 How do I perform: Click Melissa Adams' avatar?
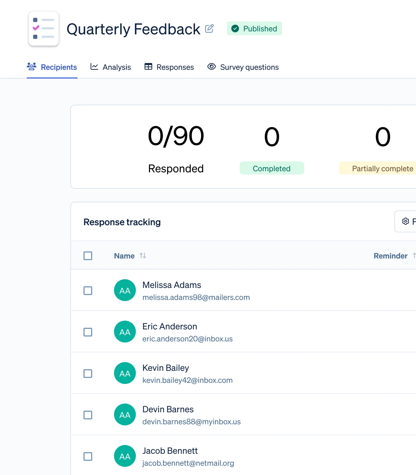click(x=125, y=290)
